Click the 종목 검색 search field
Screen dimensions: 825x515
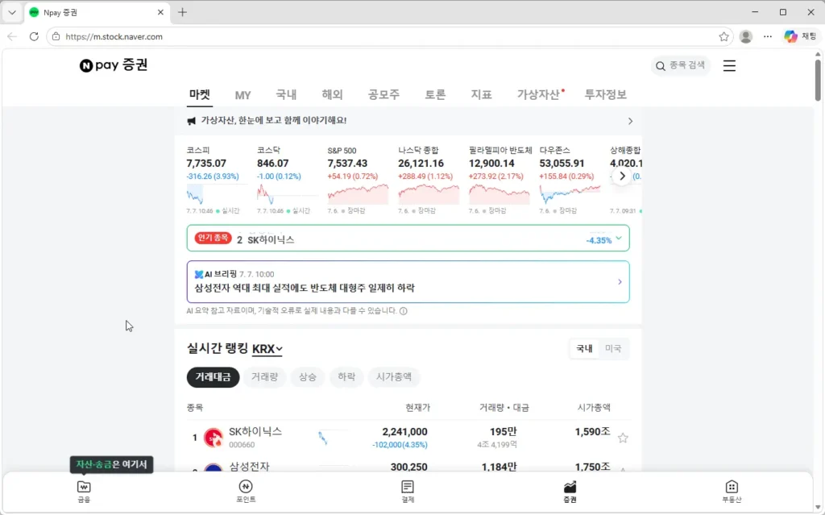tap(680, 65)
